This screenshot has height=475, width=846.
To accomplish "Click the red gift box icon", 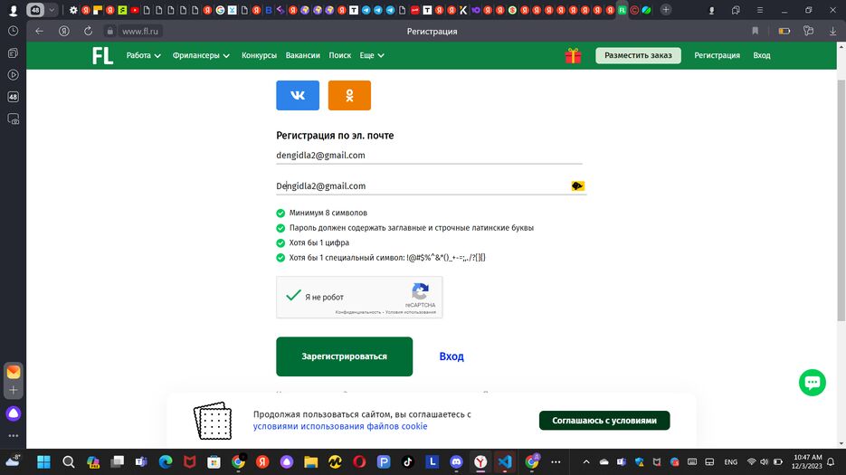I will point(573,55).
